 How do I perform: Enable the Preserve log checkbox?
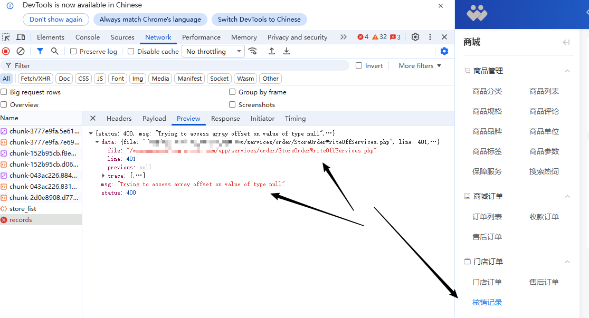pyautogui.click(x=73, y=52)
